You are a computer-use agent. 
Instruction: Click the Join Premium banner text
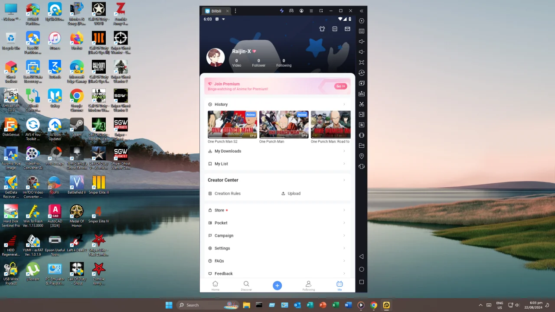[227, 84]
